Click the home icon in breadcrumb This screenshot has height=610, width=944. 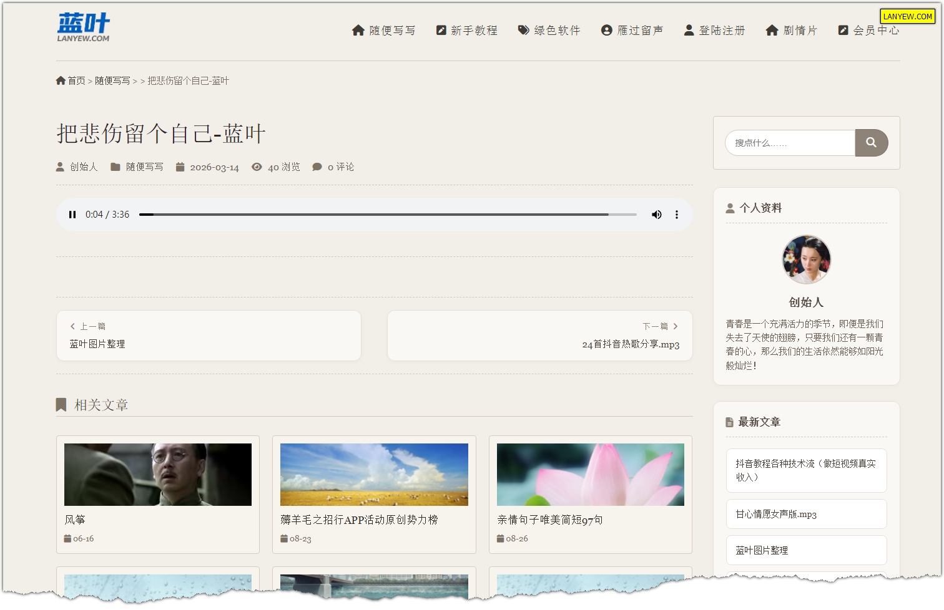61,80
